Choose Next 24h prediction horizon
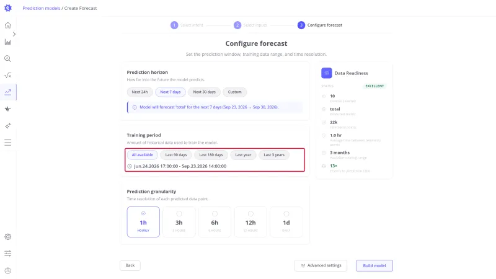This screenshot has height=279, width=496. tap(140, 92)
